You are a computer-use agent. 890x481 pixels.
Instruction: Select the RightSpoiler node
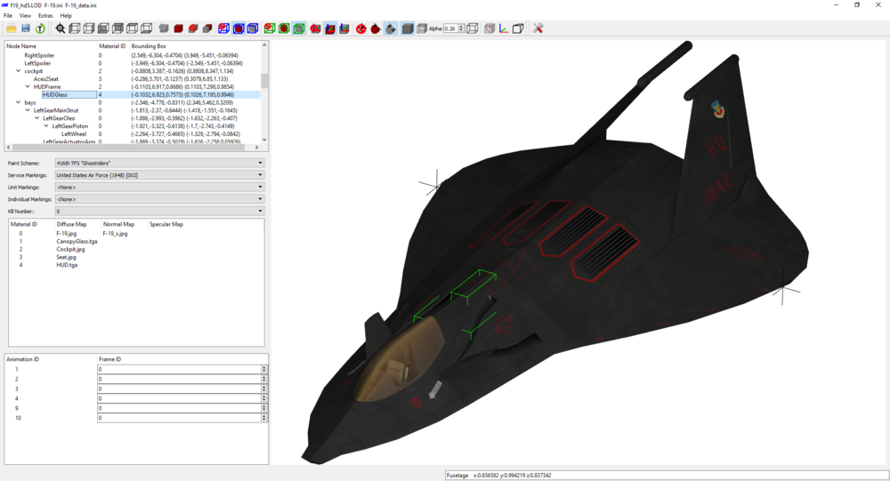tap(39, 56)
